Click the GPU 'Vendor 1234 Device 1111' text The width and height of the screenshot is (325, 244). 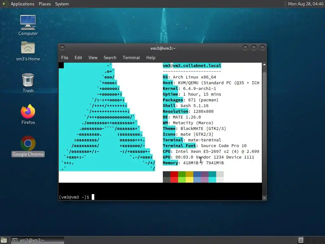click(x=225, y=157)
